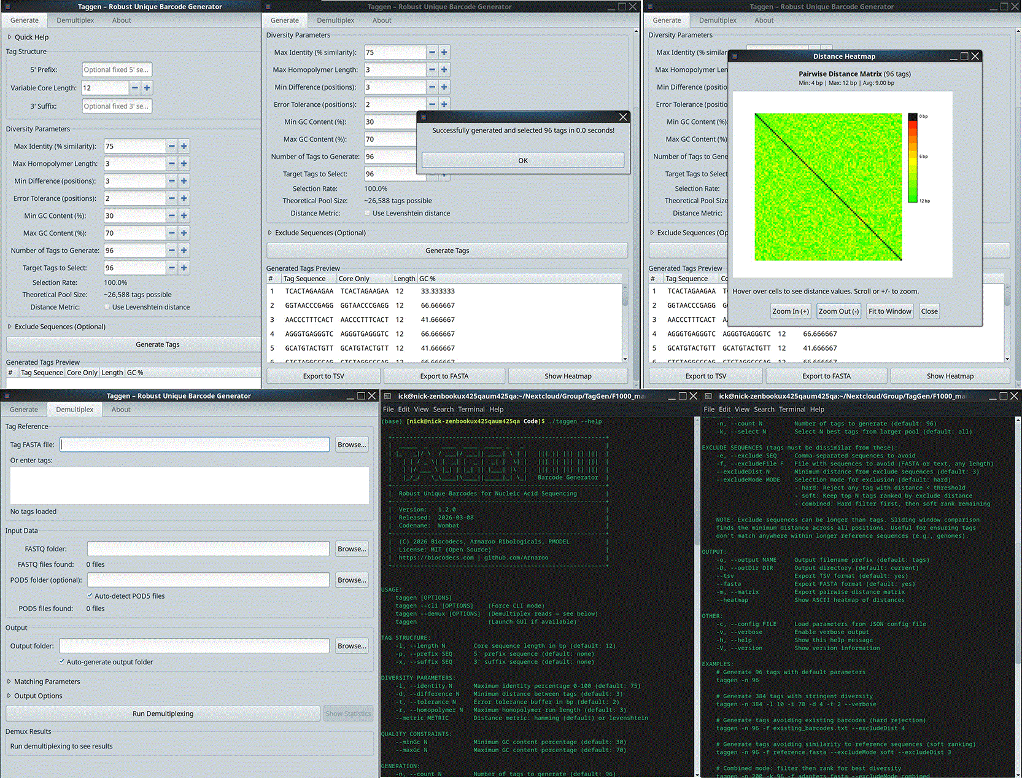Select row GGTAACCGAGG in middle preview table
Image resolution: width=1022 pixels, height=778 pixels.
[444, 305]
